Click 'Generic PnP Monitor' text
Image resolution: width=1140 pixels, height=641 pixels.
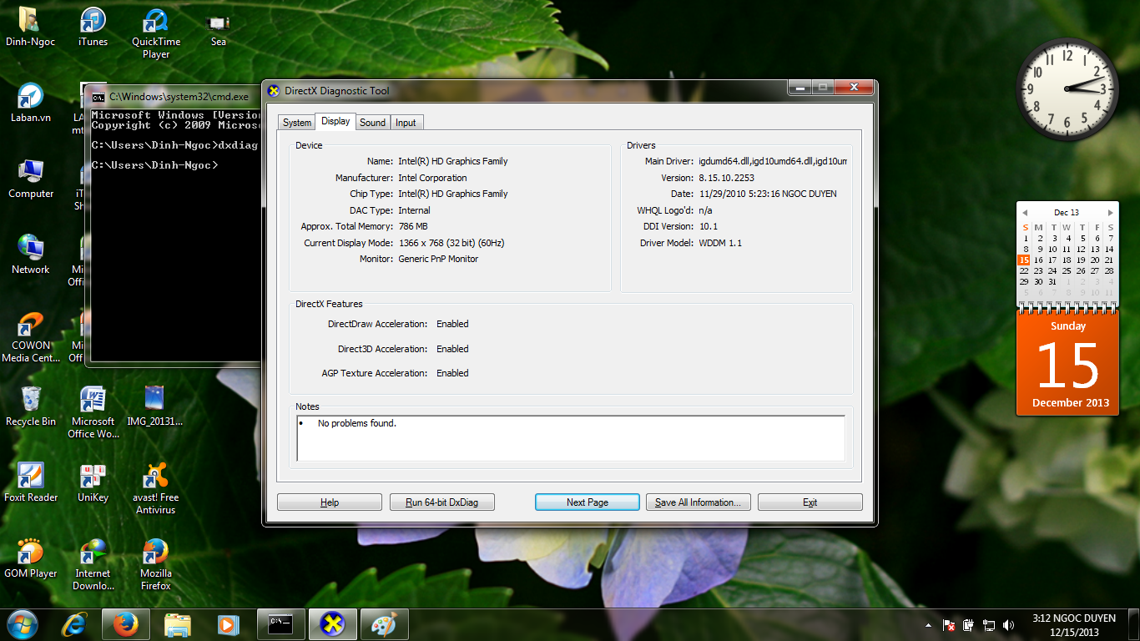click(x=438, y=259)
